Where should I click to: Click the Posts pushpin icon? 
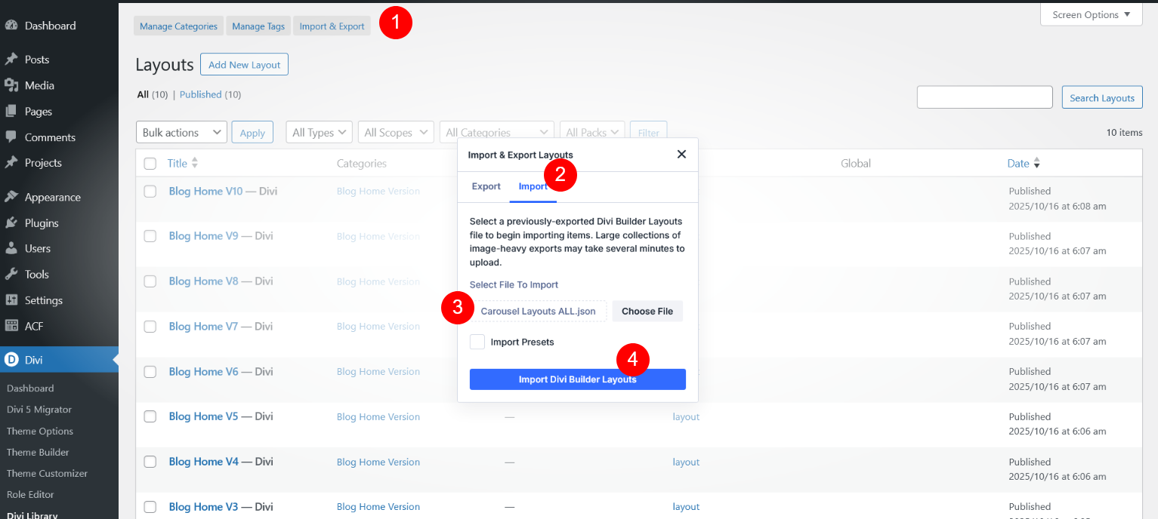11,59
